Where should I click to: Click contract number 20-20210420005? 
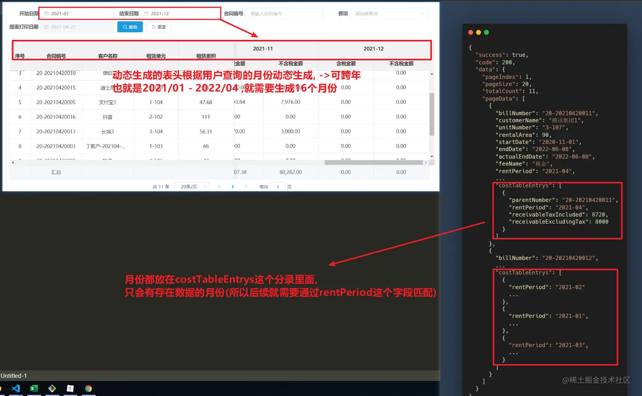pyautogui.click(x=56, y=102)
